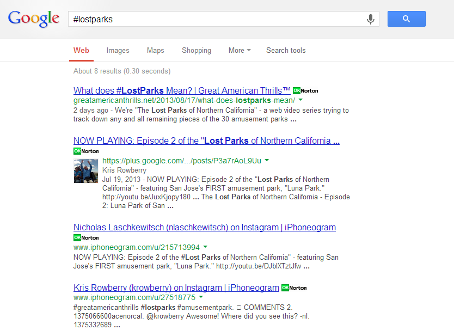Expand the More search categories dropdown
Image resolution: width=454 pixels, height=336 pixels.
(x=240, y=50)
